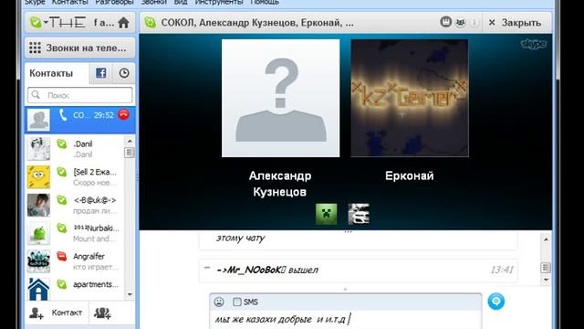Click the chat scroll up arrow
This screenshot has width=584, height=329.
click(x=546, y=239)
